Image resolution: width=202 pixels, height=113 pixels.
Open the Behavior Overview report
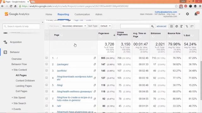click(x=16, y=59)
